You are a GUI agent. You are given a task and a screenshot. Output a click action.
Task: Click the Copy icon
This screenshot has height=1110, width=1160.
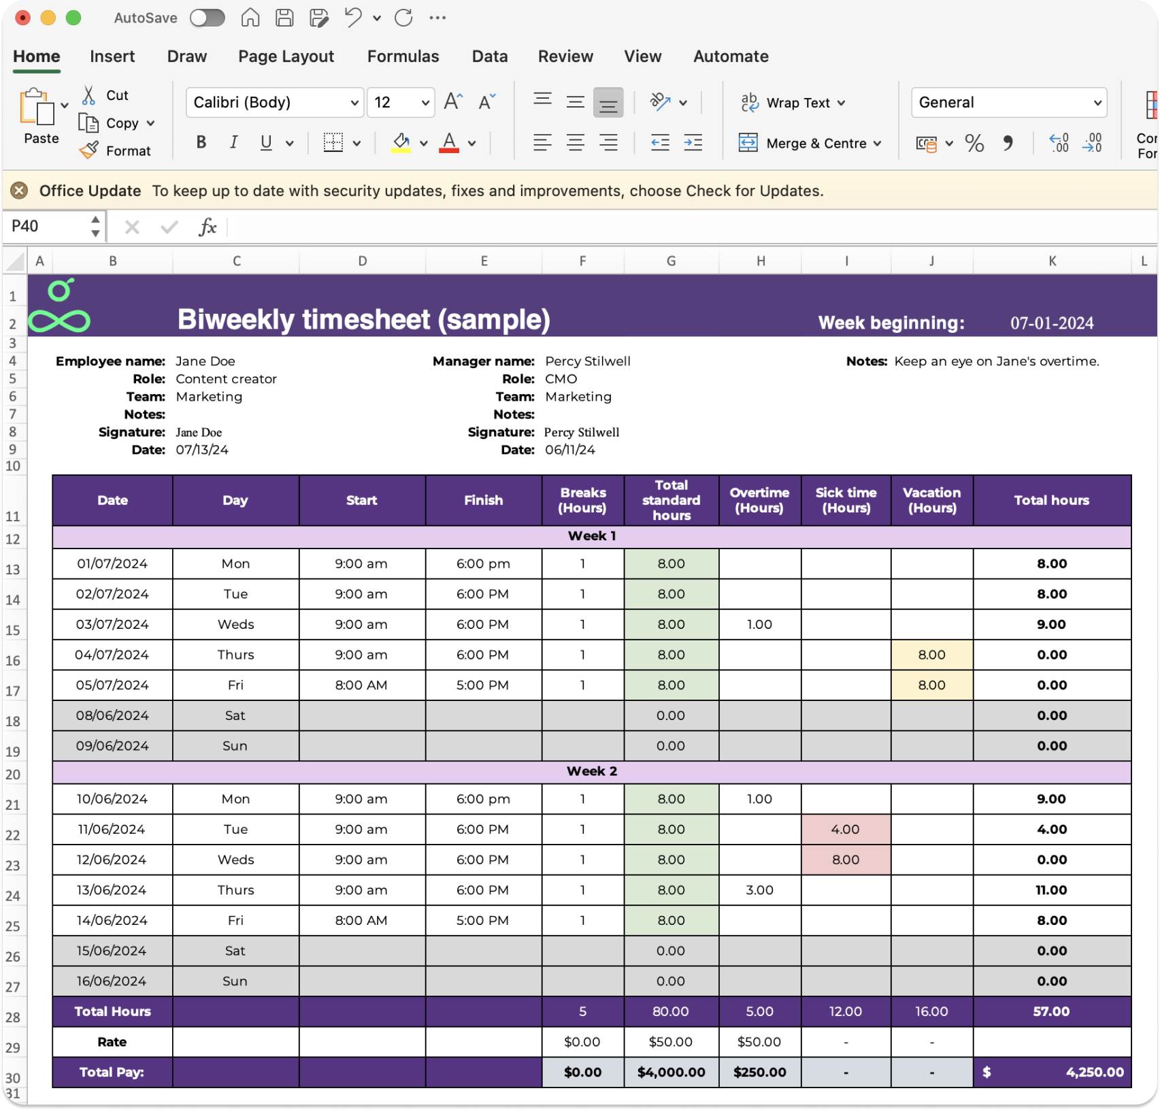[x=88, y=123]
